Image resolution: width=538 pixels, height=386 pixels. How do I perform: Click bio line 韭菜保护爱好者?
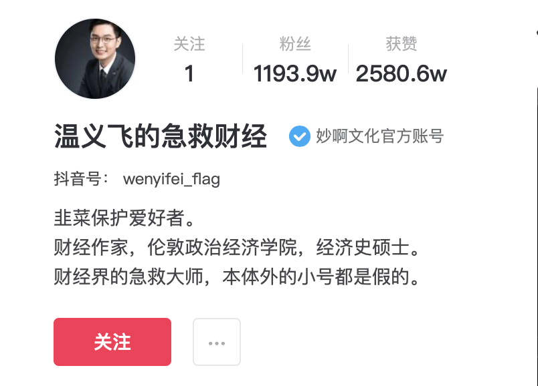coord(124,218)
